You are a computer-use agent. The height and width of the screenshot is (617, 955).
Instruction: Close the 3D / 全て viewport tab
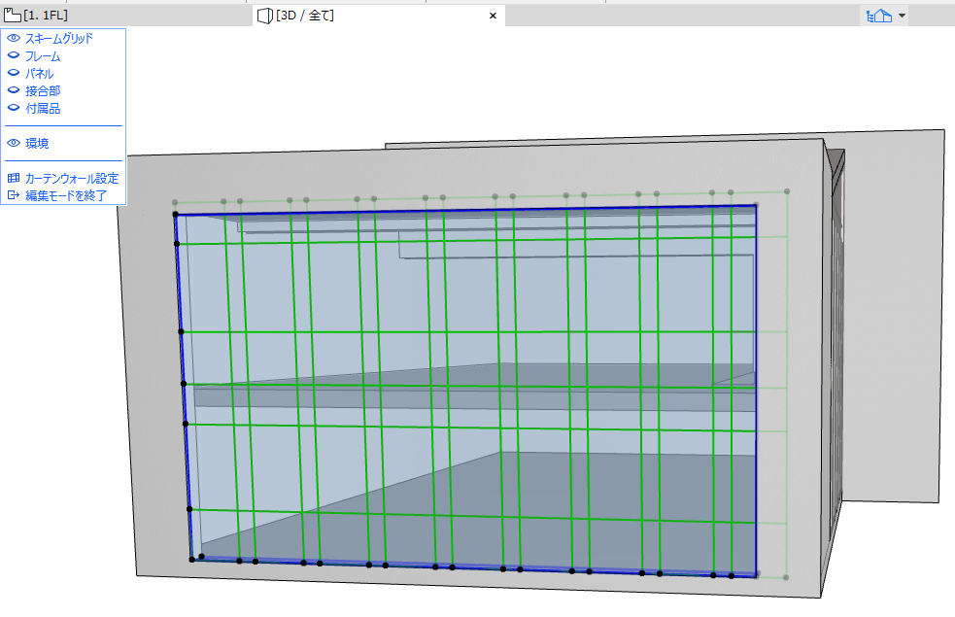click(493, 15)
